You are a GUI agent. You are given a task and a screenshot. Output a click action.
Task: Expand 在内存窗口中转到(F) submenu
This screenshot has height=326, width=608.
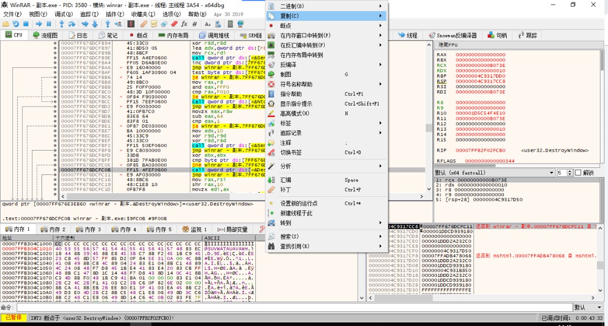327,35
